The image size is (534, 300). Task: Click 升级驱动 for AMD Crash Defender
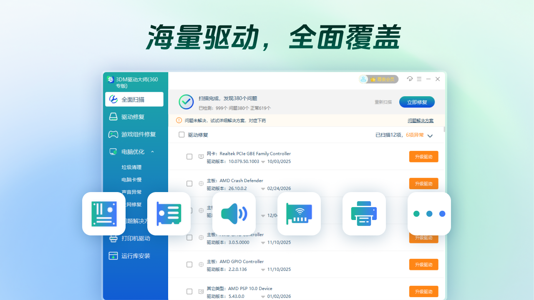coord(424,183)
